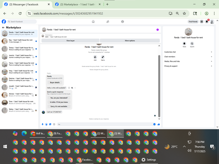Open the three-dot menu for the Hello message
The height and width of the screenshot is (164, 219).
tap(75, 88)
